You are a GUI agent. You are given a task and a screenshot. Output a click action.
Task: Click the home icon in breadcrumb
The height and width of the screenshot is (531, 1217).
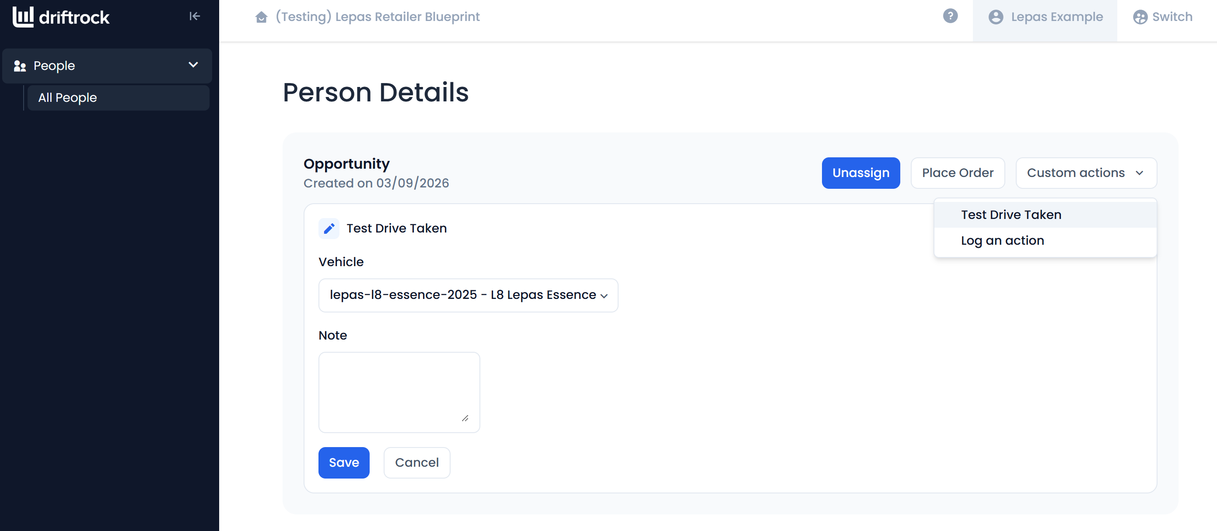point(261,17)
